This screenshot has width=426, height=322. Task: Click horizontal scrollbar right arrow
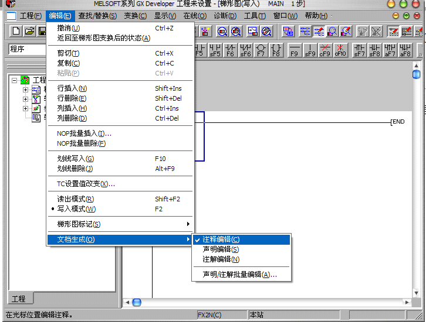coord(407,302)
